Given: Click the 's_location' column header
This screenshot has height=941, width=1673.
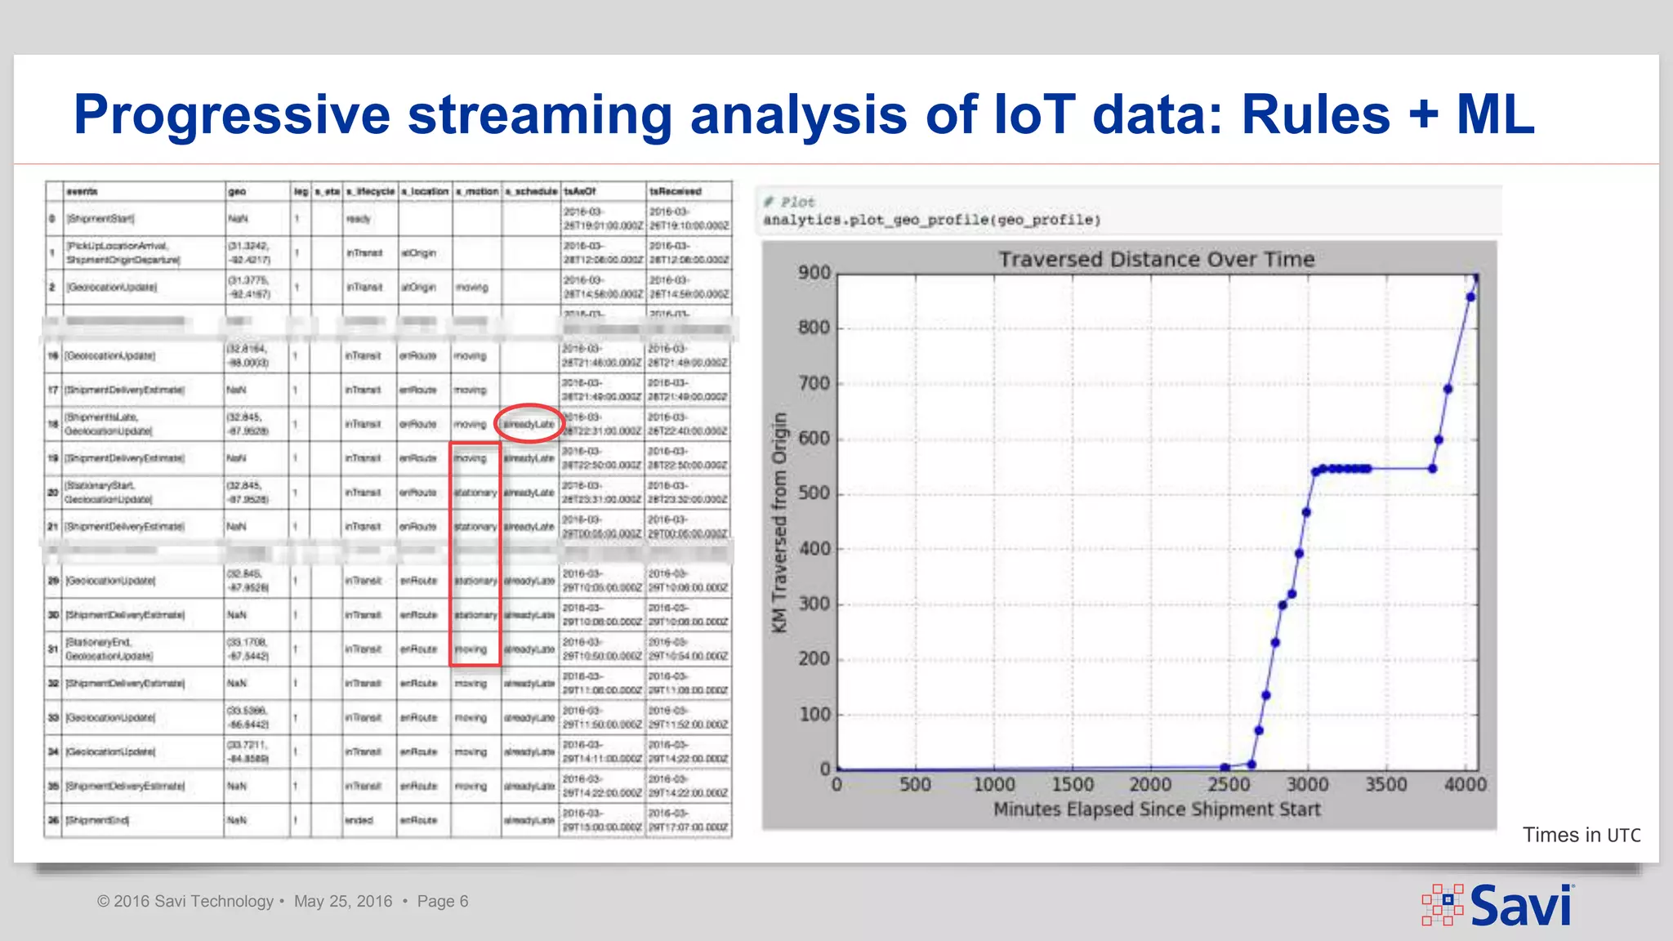Looking at the screenshot, I should 425,191.
